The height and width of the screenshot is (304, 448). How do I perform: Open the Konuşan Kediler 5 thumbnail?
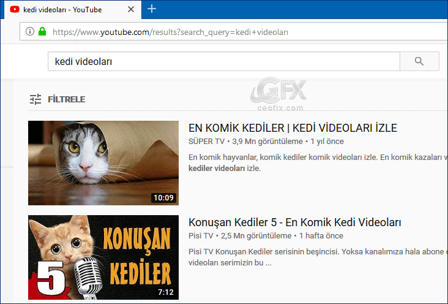click(103, 257)
